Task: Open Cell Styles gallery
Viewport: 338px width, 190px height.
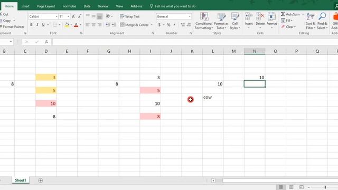Action: [x=234, y=21]
